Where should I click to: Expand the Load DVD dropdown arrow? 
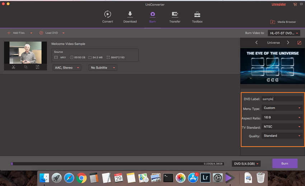[x=64, y=33]
